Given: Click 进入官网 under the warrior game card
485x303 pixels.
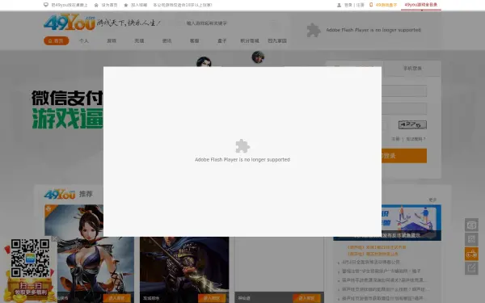Looking at the screenshot, I should [x=212, y=298].
